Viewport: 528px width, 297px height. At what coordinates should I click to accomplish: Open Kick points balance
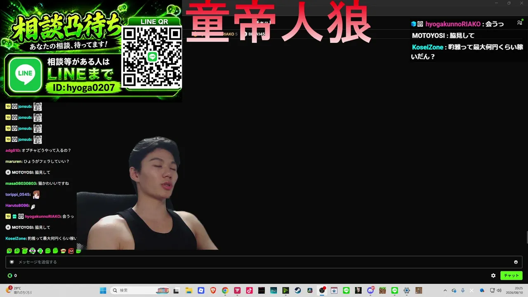[x=12, y=276]
